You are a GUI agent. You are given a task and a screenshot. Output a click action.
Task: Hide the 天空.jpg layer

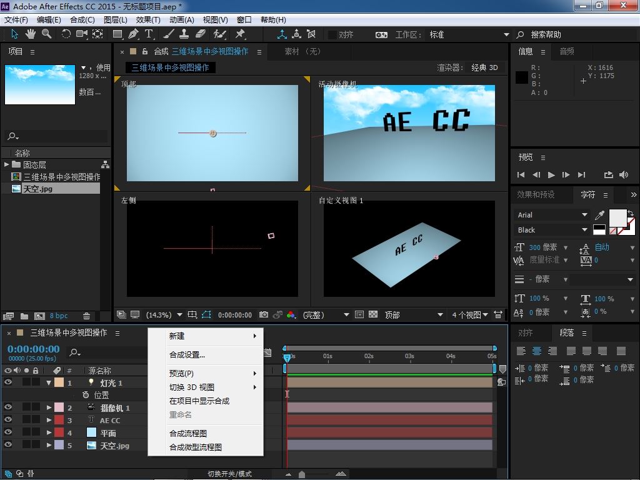point(7,445)
